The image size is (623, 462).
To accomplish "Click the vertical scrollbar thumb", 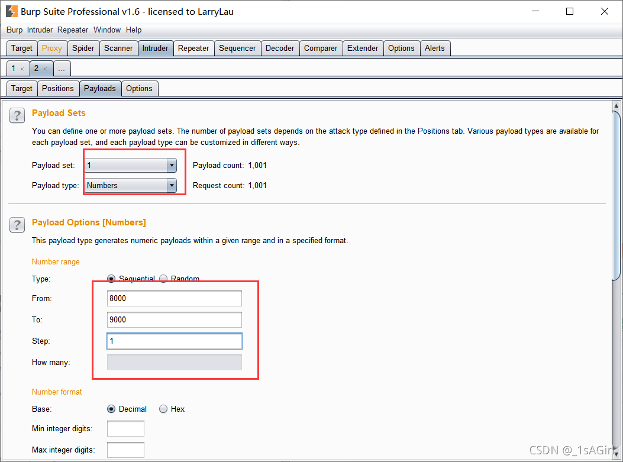I will (616, 196).
